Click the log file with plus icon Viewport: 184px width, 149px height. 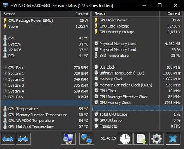[x=141, y=139]
